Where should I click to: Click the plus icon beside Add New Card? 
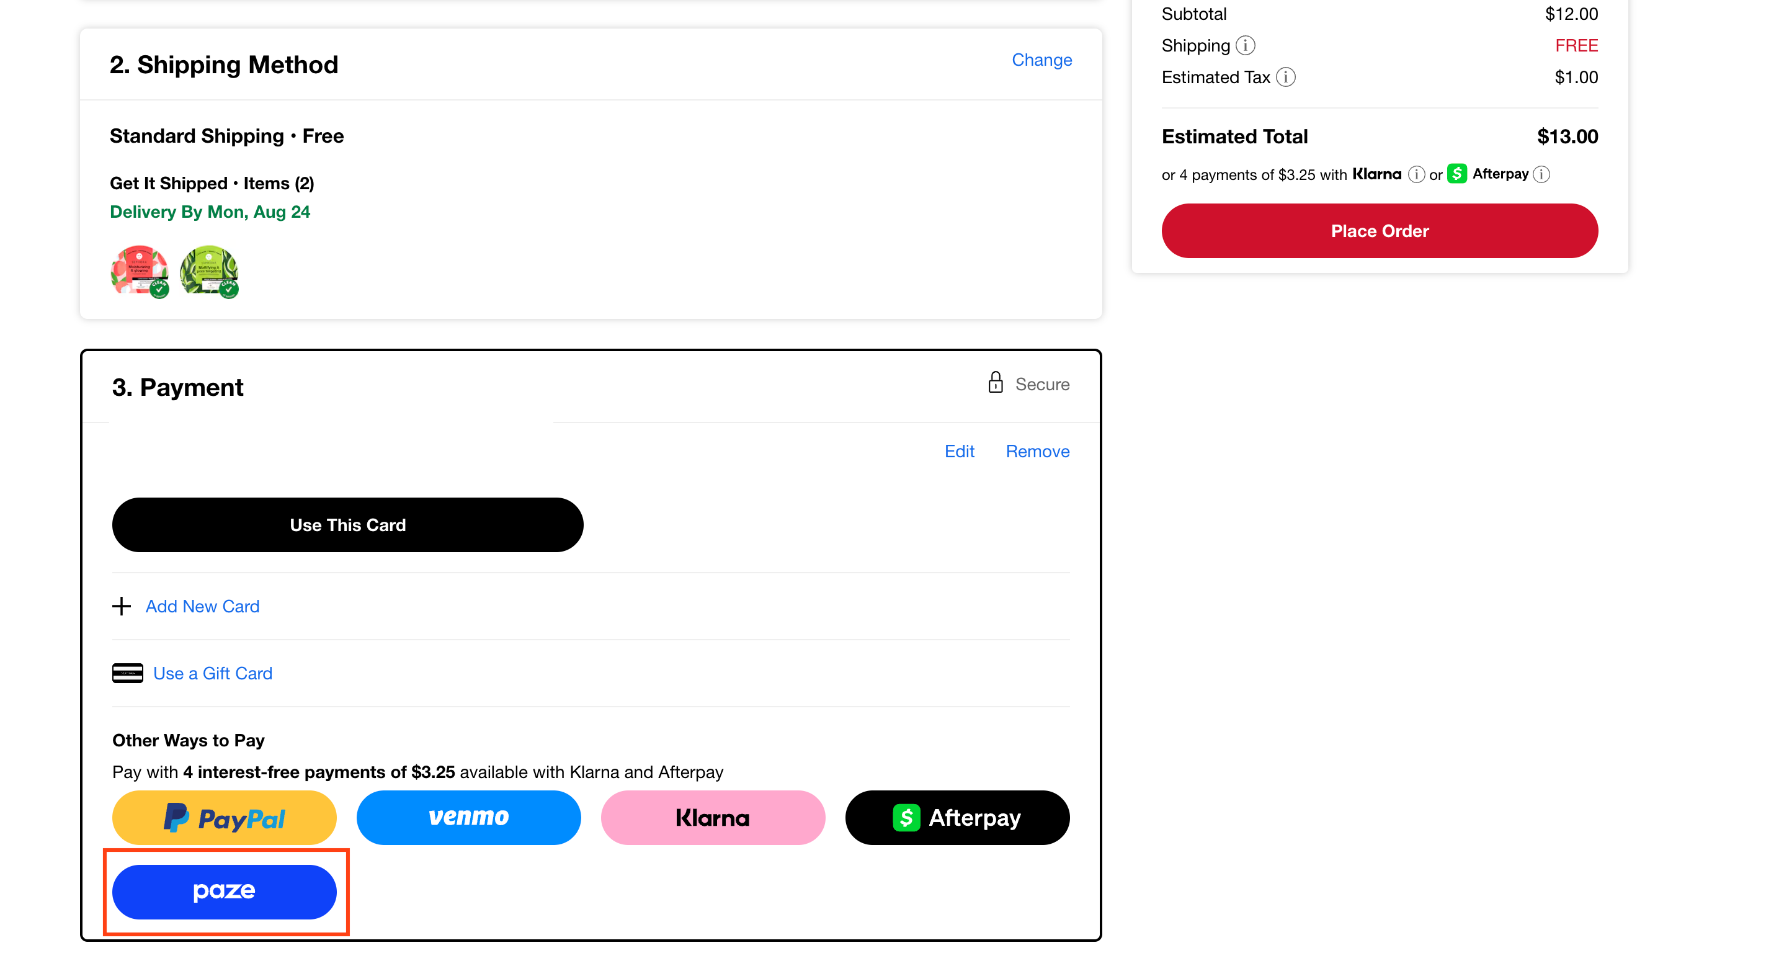pyautogui.click(x=122, y=606)
